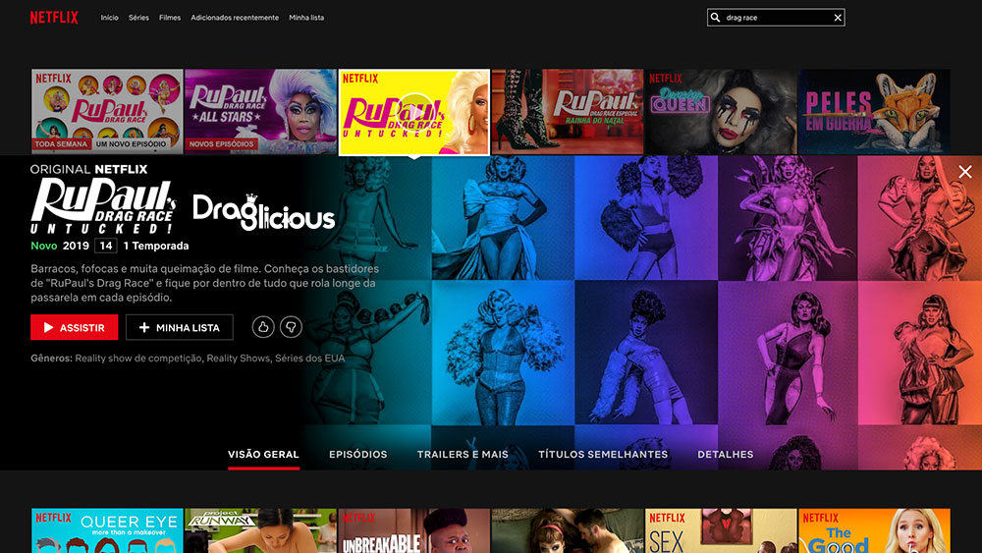Switch to the Episódios tab
The width and height of the screenshot is (982, 553).
(x=358, y=455)
